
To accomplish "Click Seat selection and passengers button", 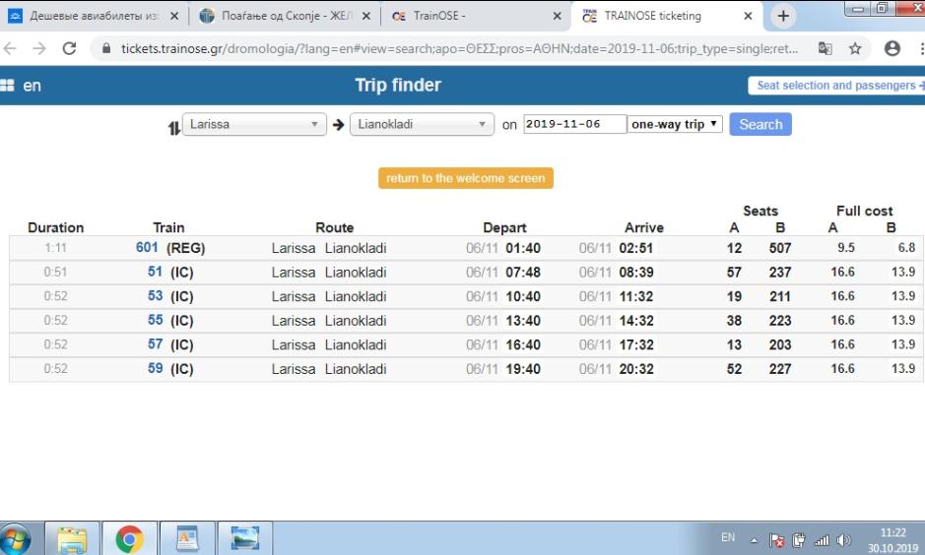I will [837, 86].
